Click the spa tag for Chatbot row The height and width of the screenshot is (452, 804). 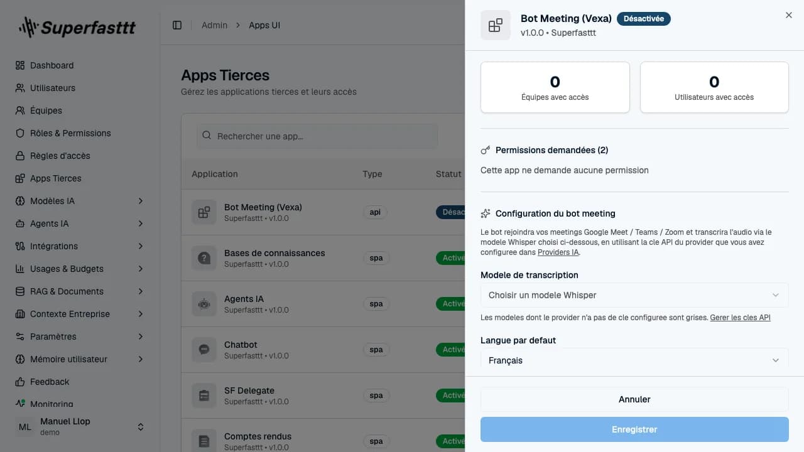pyautogui.click(x=376, y=350)
